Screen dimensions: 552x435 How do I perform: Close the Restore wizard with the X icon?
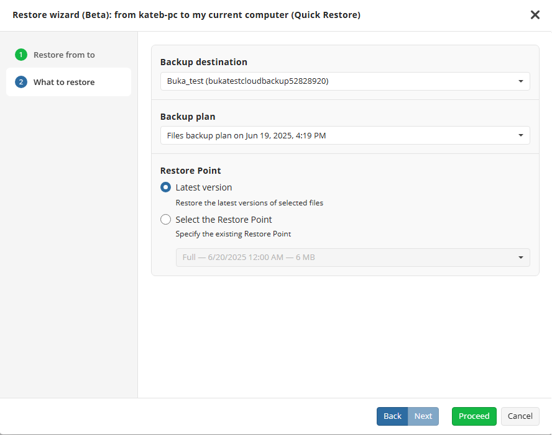[x=535, y=15]
